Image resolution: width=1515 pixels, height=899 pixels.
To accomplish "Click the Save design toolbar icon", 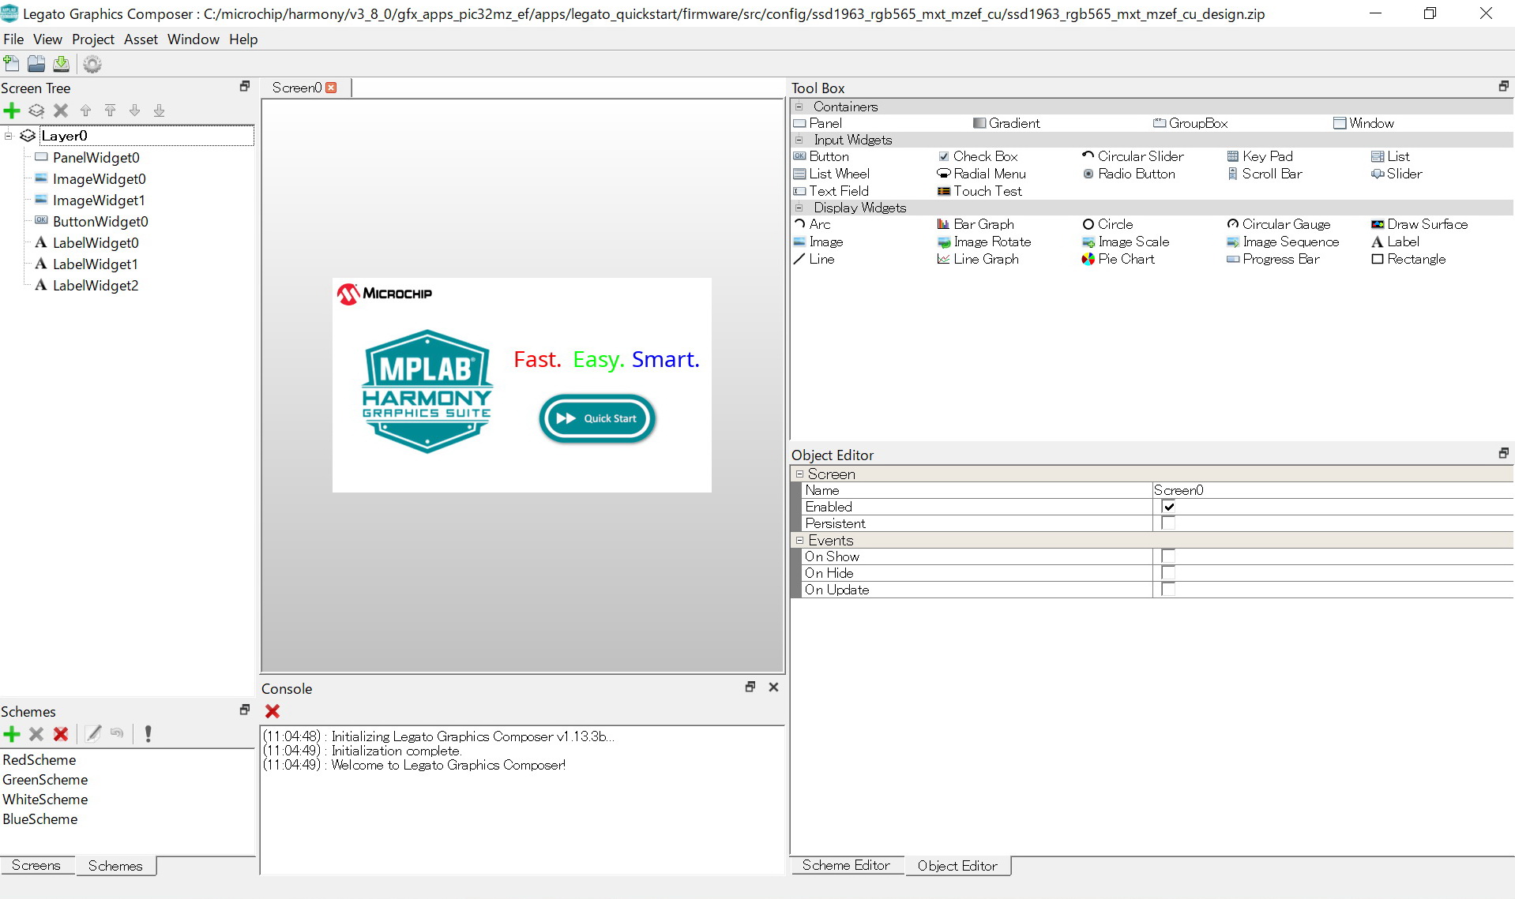I will tap(61, 64).
